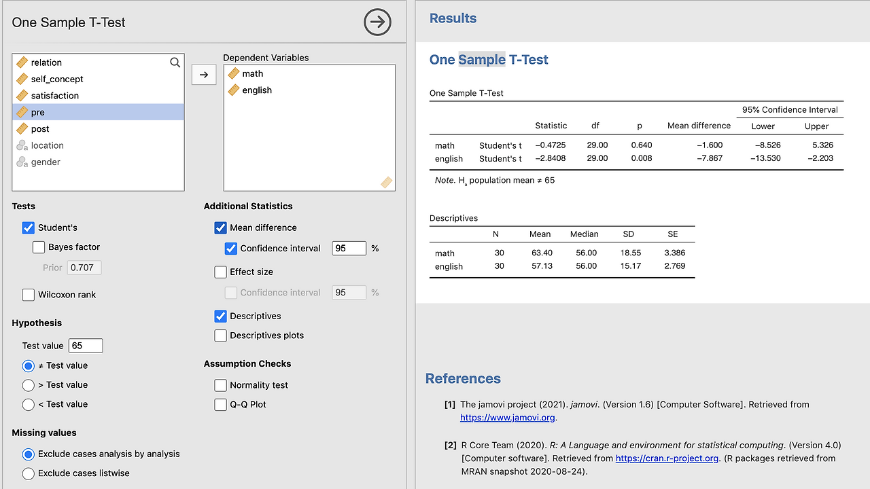This screenshot has height=489, width=870.
Task: Open the jamovi.org link
Action: click(x=508, y=418)
